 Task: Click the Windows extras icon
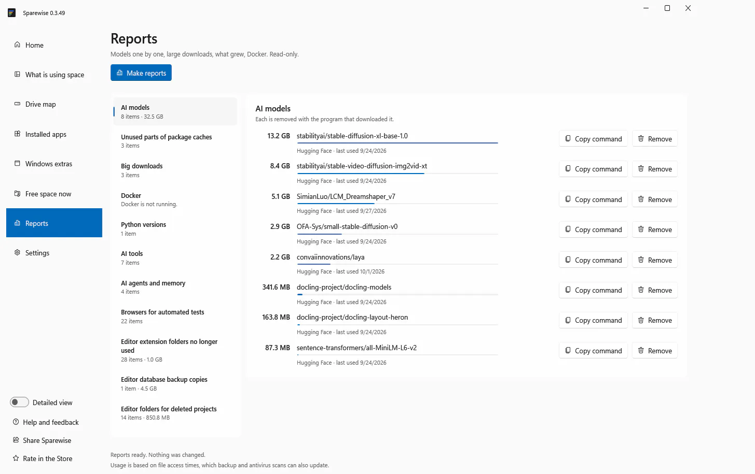17,163
